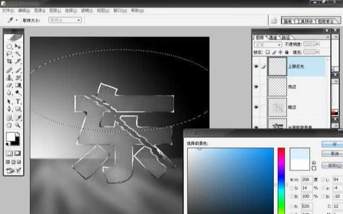Select the Eraser tool
The height and width of the screenshot is (214, 343).
pyautogui.click(x=9, y=85)
